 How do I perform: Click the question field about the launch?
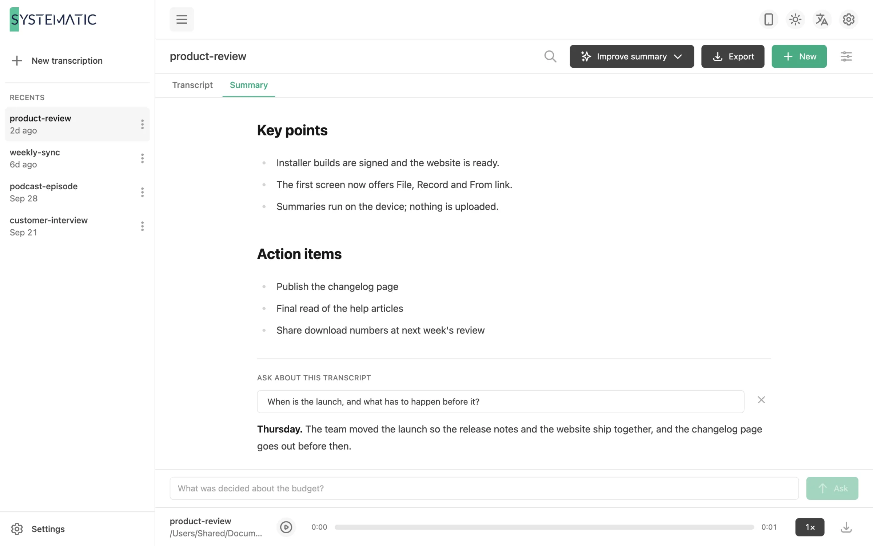coord(500,401)
